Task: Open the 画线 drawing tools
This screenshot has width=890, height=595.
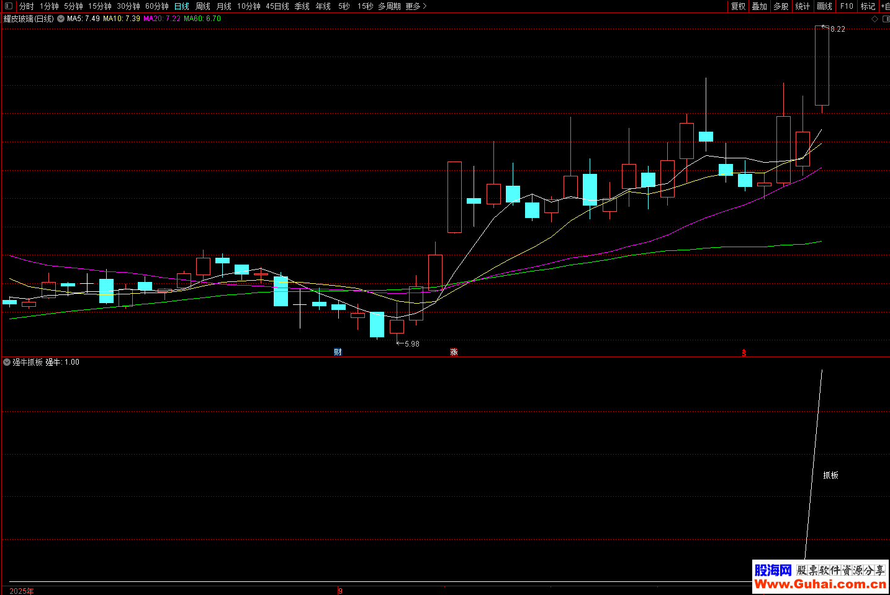Action: [824, 6]
